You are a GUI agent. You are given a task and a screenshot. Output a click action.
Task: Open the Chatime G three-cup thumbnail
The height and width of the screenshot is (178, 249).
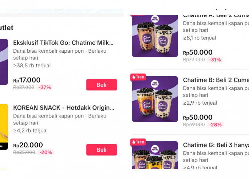tap(155, 157)
